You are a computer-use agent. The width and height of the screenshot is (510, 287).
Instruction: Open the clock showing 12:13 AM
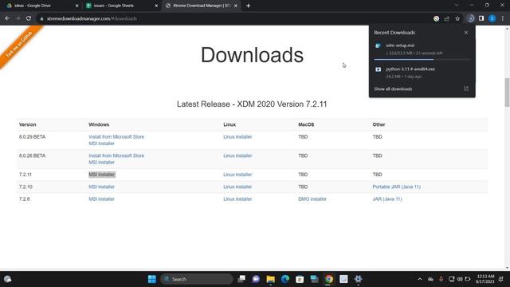pos(485,279)
